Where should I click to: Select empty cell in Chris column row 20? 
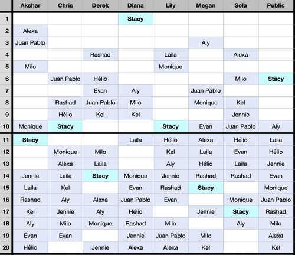[65, 247]
